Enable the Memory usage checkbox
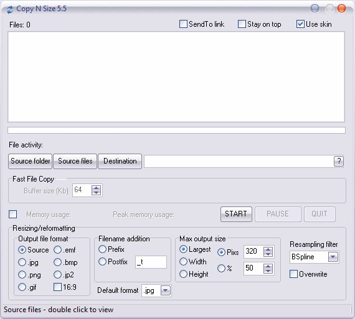Image resolution: width=355 pixels, height=319 pixels. click(12, 214)
